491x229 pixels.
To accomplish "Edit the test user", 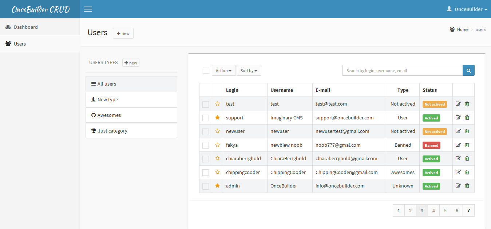I will pyautogui.click(x=458, y=104).
